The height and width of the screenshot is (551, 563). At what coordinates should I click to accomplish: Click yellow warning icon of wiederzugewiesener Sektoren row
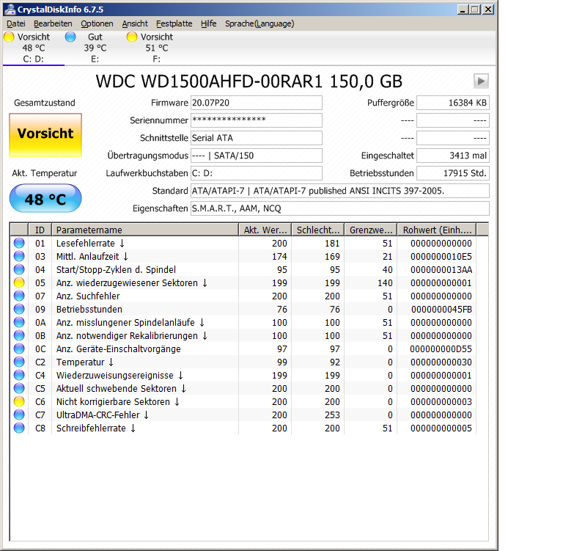[19, 283]
